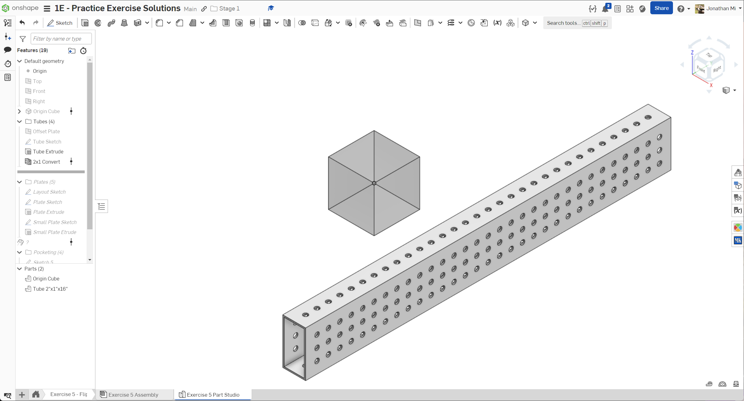Image resolution: width=744 pixels, height=401 pixels.
Task: Click the blue Share button
Action: click(x=661, y=8)
